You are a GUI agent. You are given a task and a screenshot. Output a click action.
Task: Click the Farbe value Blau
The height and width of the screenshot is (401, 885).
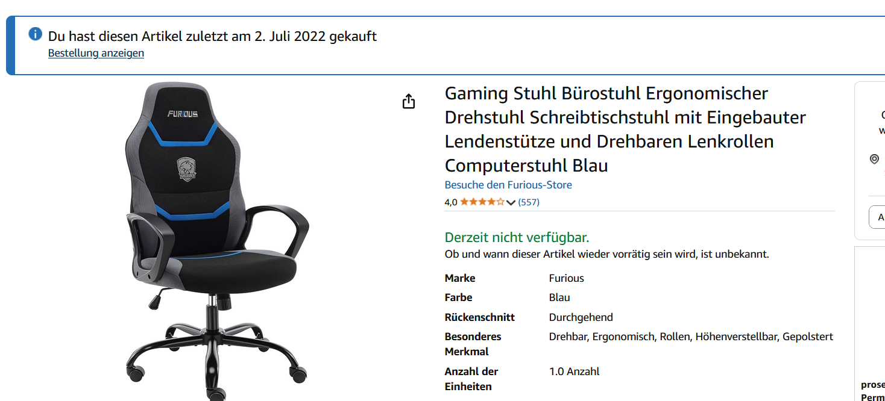coord(559,297)
